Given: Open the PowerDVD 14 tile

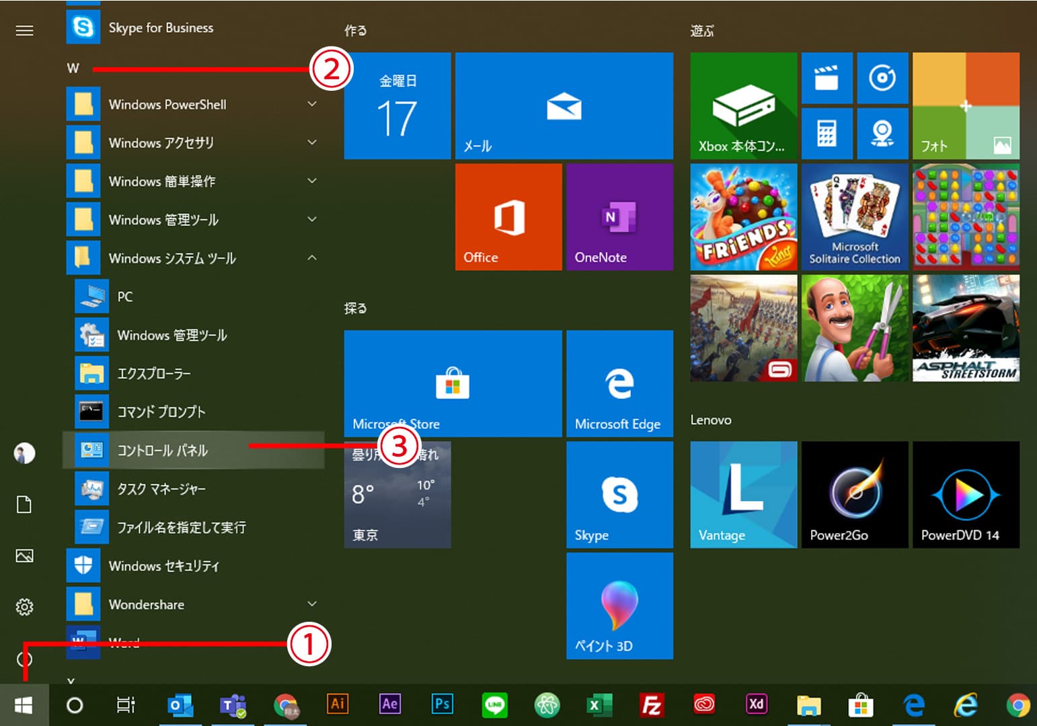Looking at the screenshot, I should click(966, 495).
